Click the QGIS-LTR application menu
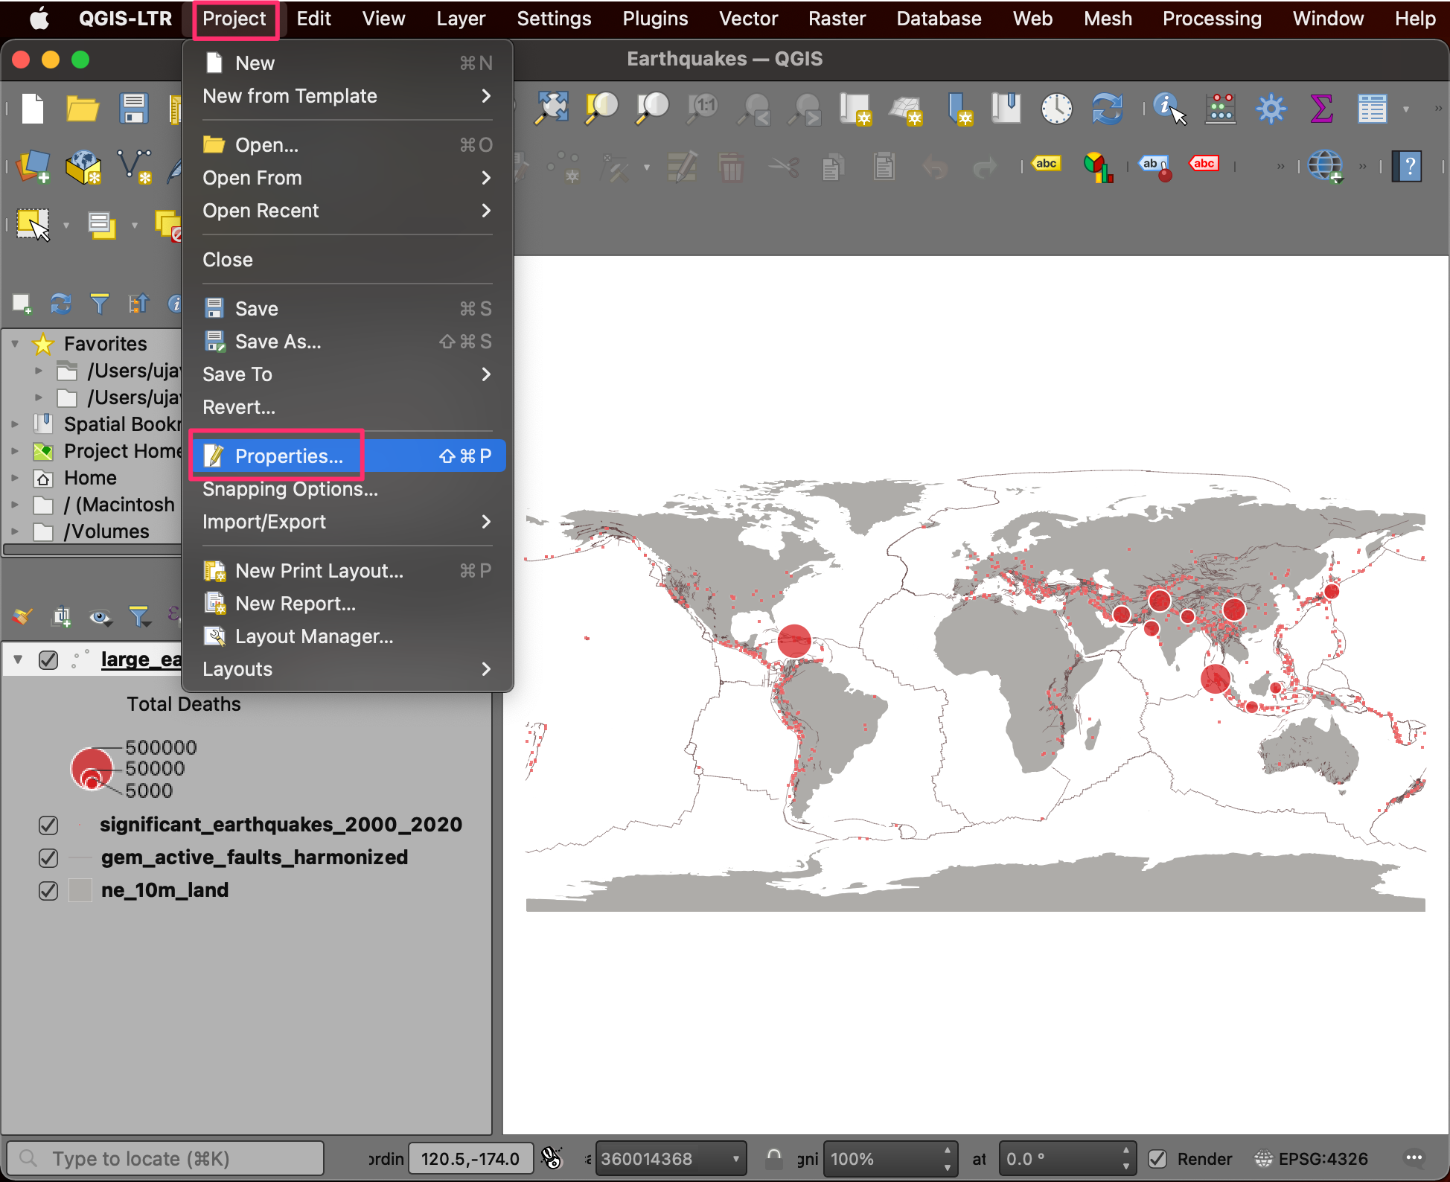Image resolution: width=1450 pixels, height=1182 pixels. coord(125,19)
